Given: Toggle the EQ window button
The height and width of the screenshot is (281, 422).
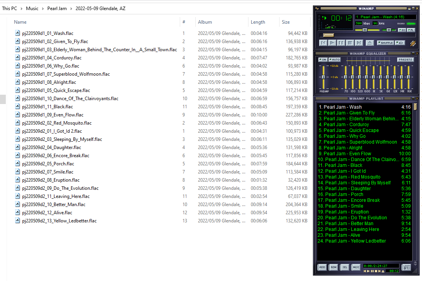Looking at the screenshot, I should point(402,30).
